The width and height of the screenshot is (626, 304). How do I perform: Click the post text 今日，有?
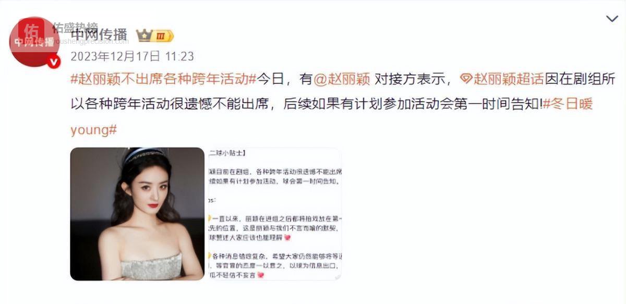click(x=284, y=79)
